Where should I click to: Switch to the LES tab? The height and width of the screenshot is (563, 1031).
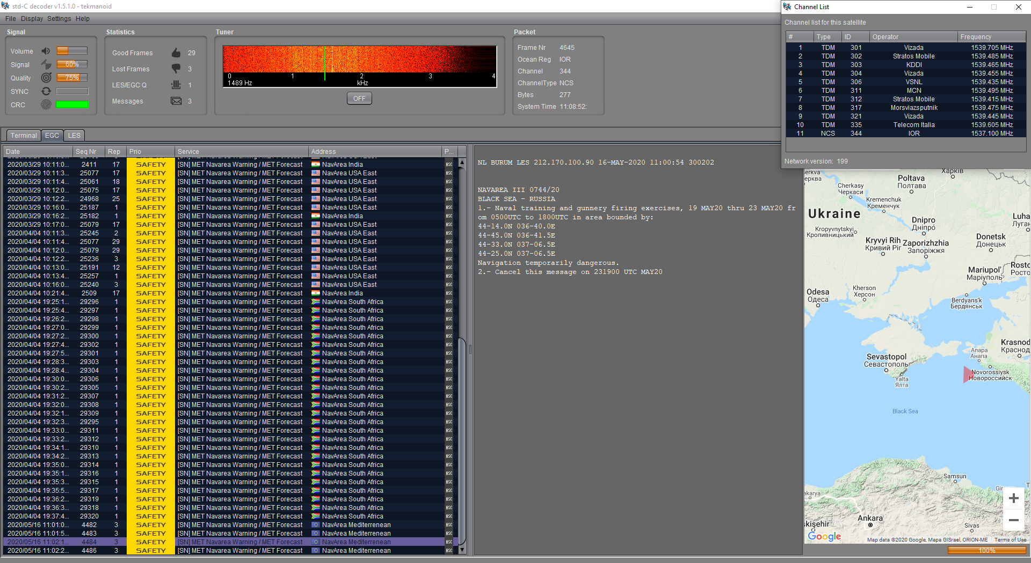74,135
